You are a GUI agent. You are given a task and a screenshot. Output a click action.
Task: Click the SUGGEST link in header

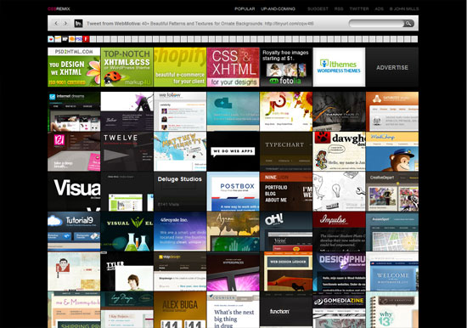tap(318, 9)
